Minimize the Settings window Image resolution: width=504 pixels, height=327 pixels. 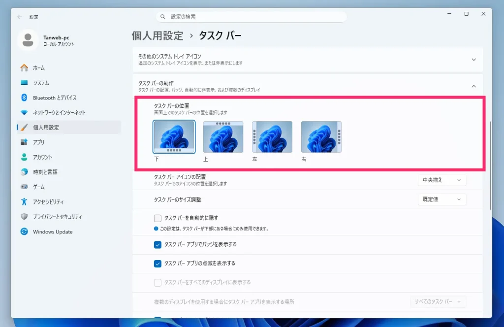click(449, 14)
